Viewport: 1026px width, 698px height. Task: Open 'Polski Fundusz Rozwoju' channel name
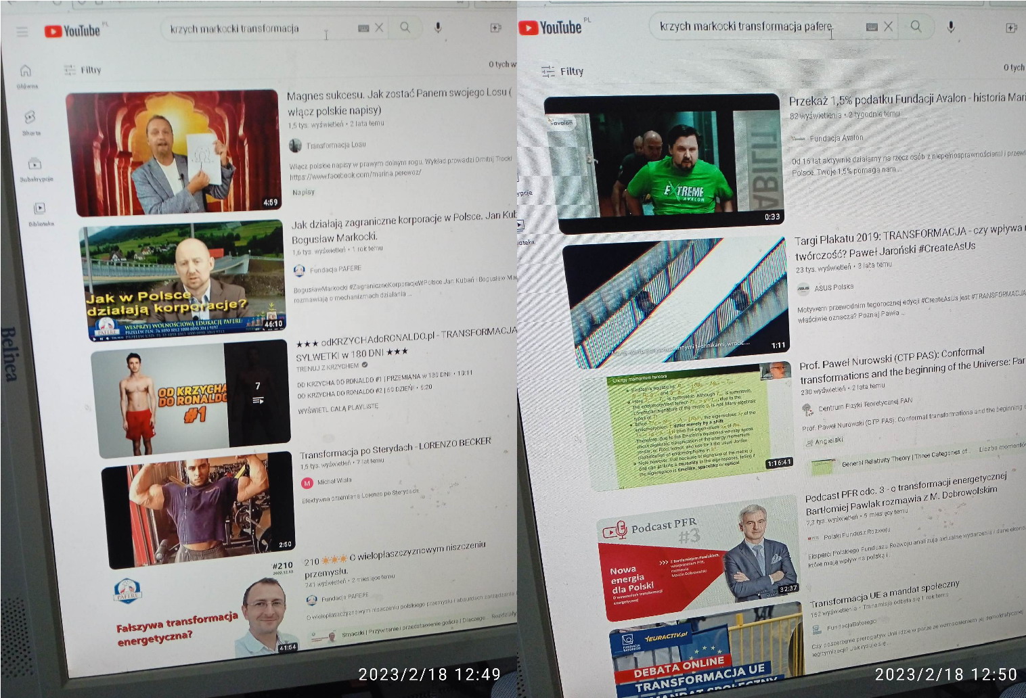click(857, 534)
